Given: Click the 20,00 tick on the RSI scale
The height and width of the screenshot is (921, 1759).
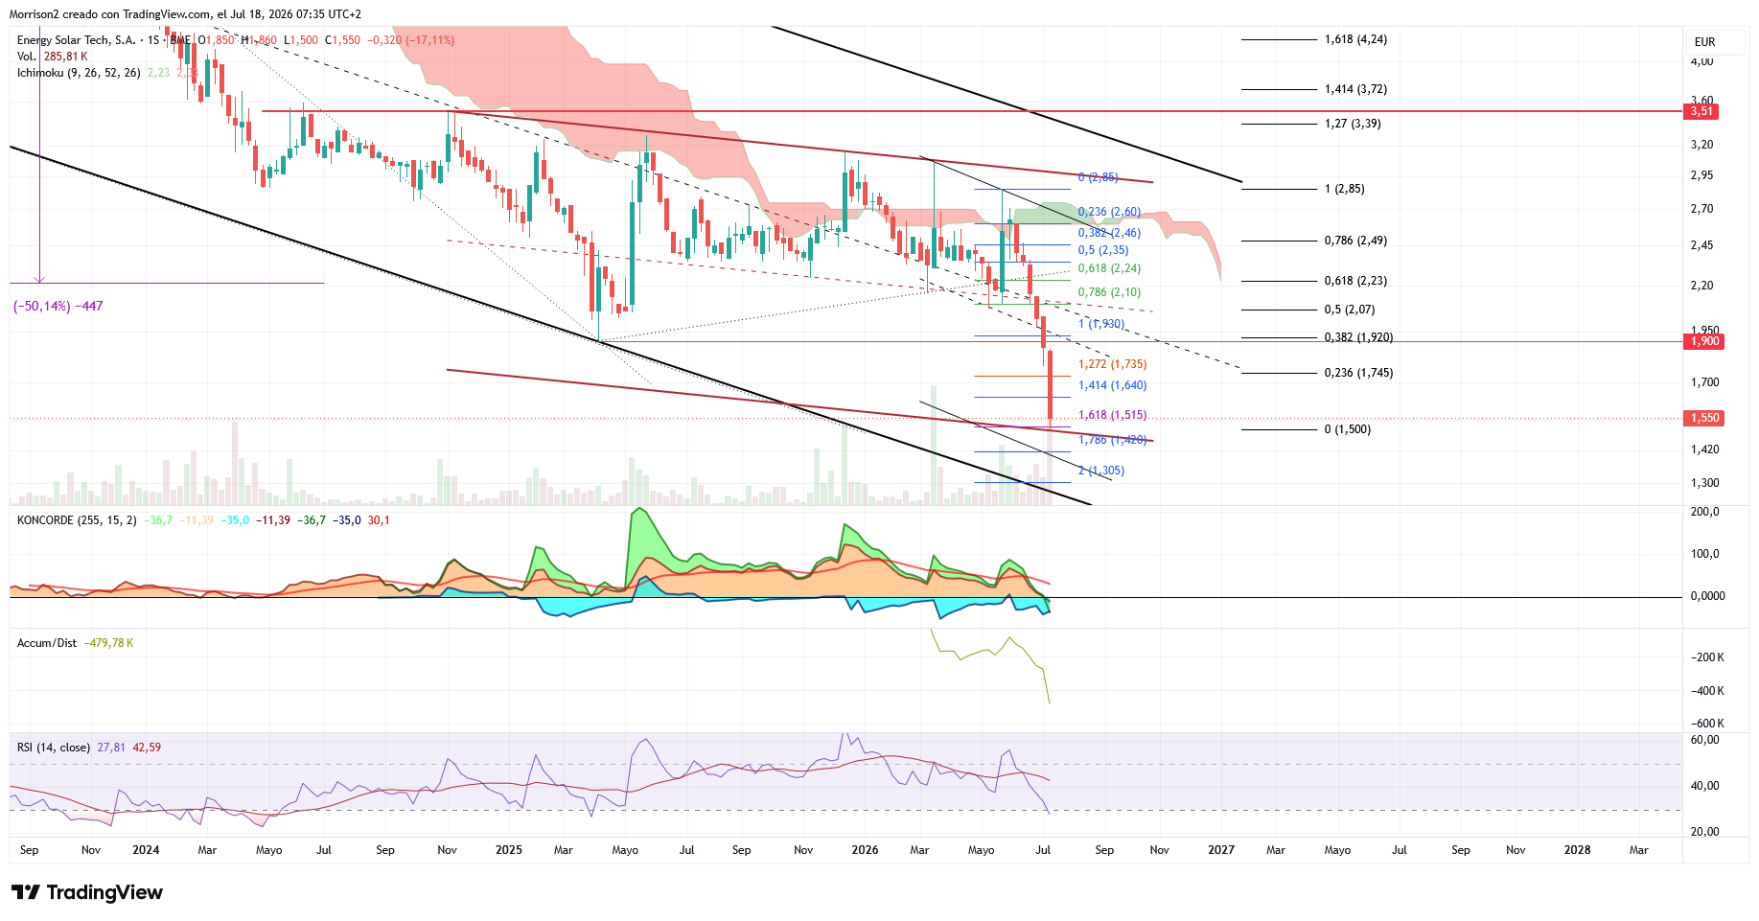Looking at the screenshot, I should click(1705, 832).
